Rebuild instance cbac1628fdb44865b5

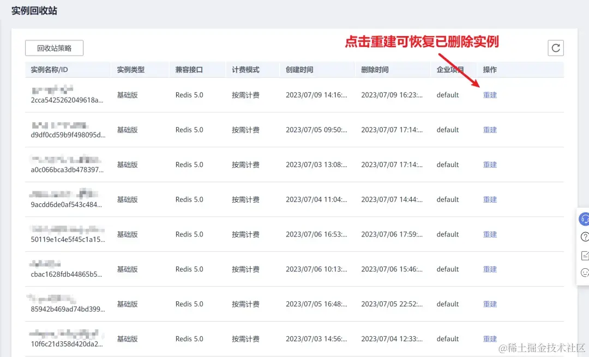coord(489,269)
